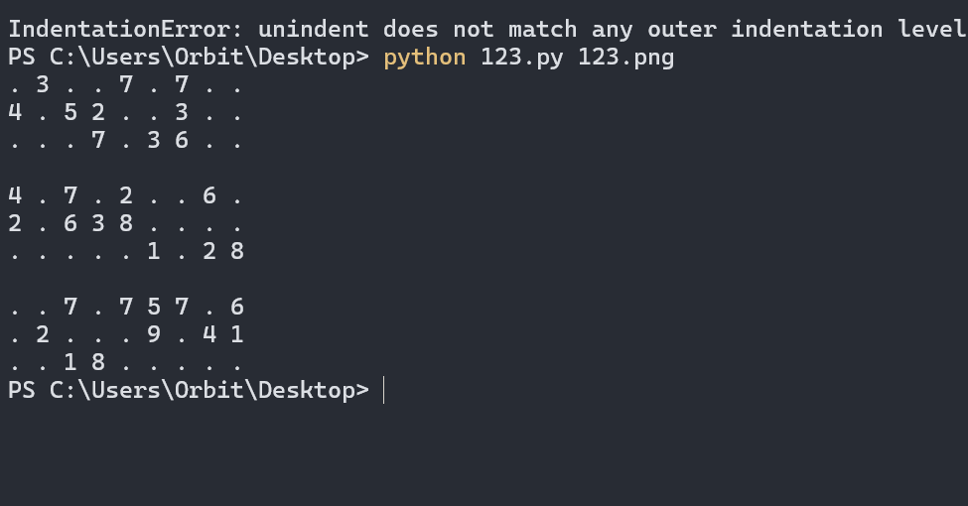Click the 123.png image argument

coord(626,58)
